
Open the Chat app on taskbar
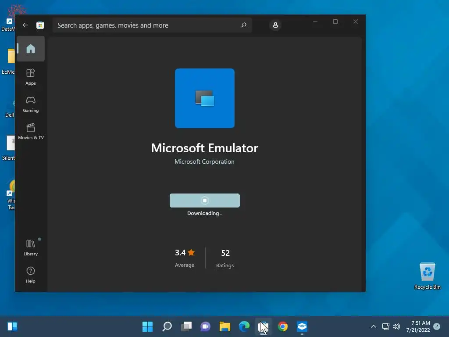pos(206,326)
